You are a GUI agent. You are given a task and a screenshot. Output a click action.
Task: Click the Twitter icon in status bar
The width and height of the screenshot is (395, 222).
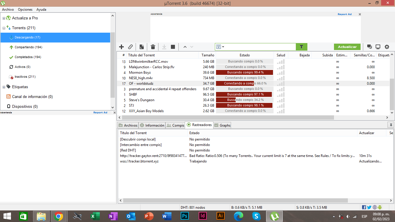point(369,207)
